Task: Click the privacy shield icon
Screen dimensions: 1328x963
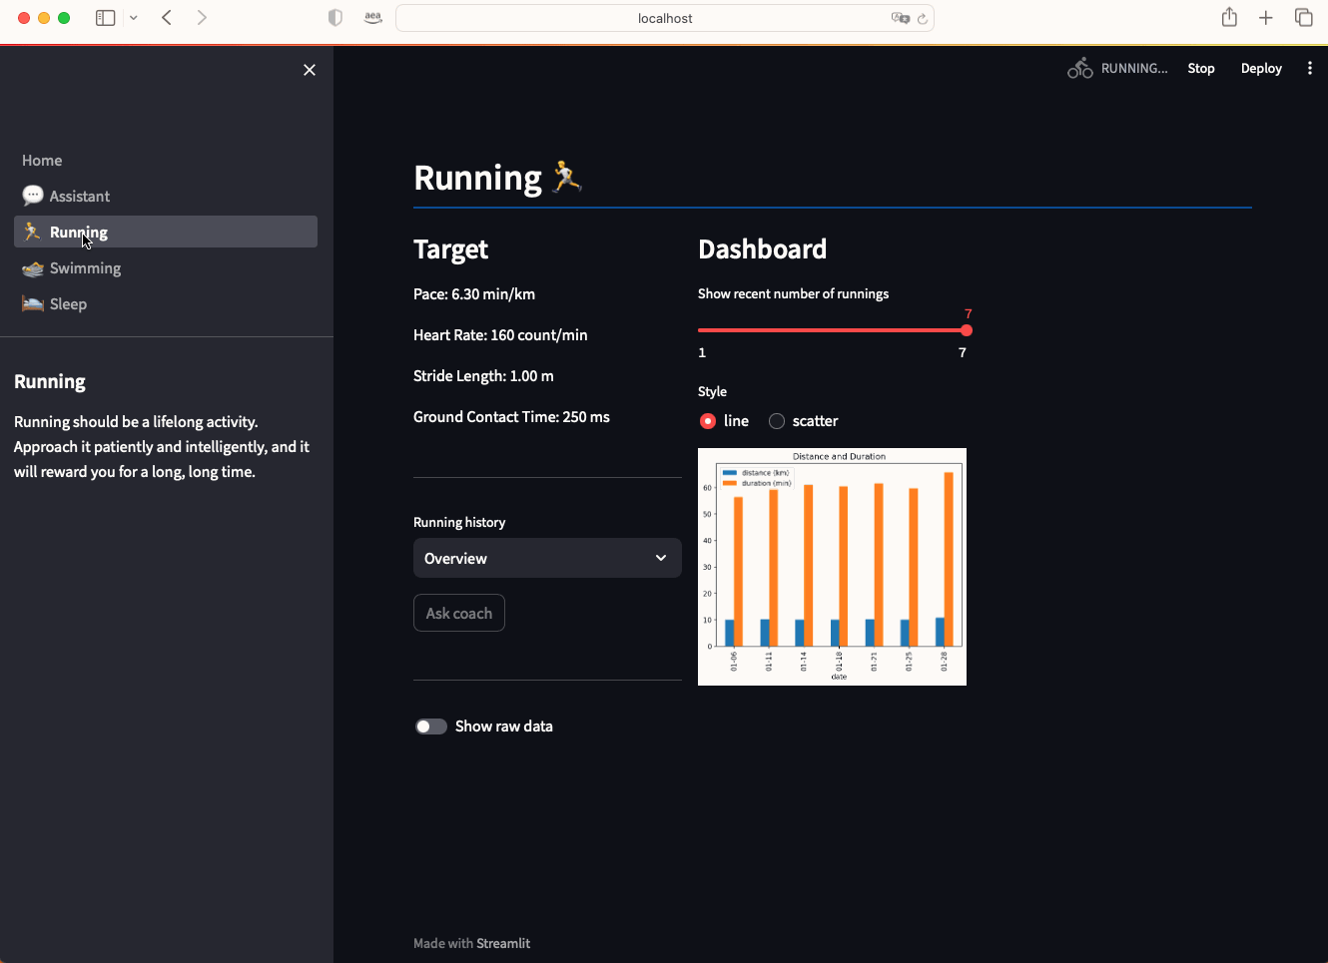Action: [x=335, y=18]
